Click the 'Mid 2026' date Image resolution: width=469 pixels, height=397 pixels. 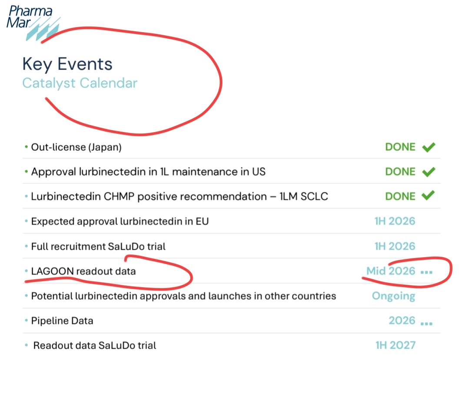click(391, 271)
